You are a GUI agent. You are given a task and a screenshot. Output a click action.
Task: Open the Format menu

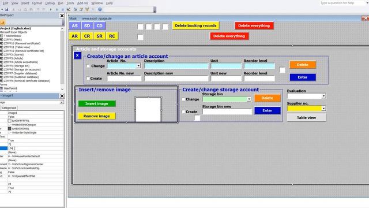37,3
